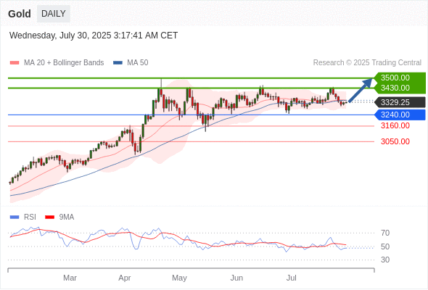The width and height of the screenshot is (428, 290).
Task: Click the RSI 70 level label
Action: 385,233
